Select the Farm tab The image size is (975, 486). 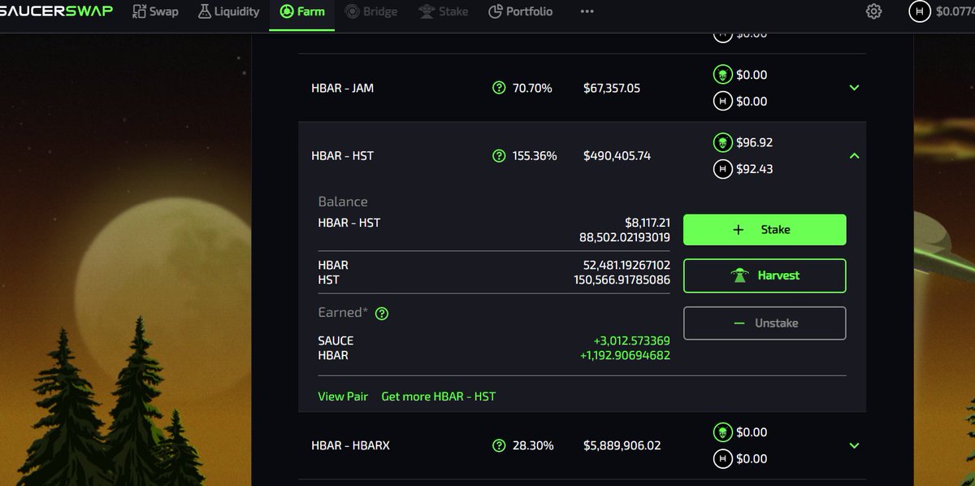click(x=301, y=11)
